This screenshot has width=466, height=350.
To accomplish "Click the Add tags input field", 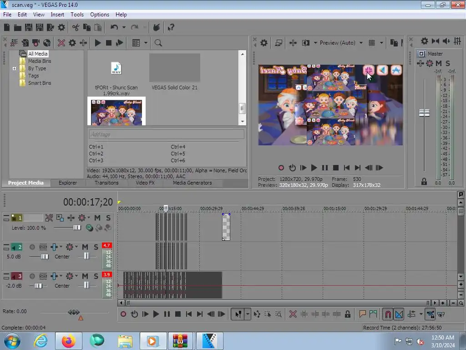I will click(167, 134).
